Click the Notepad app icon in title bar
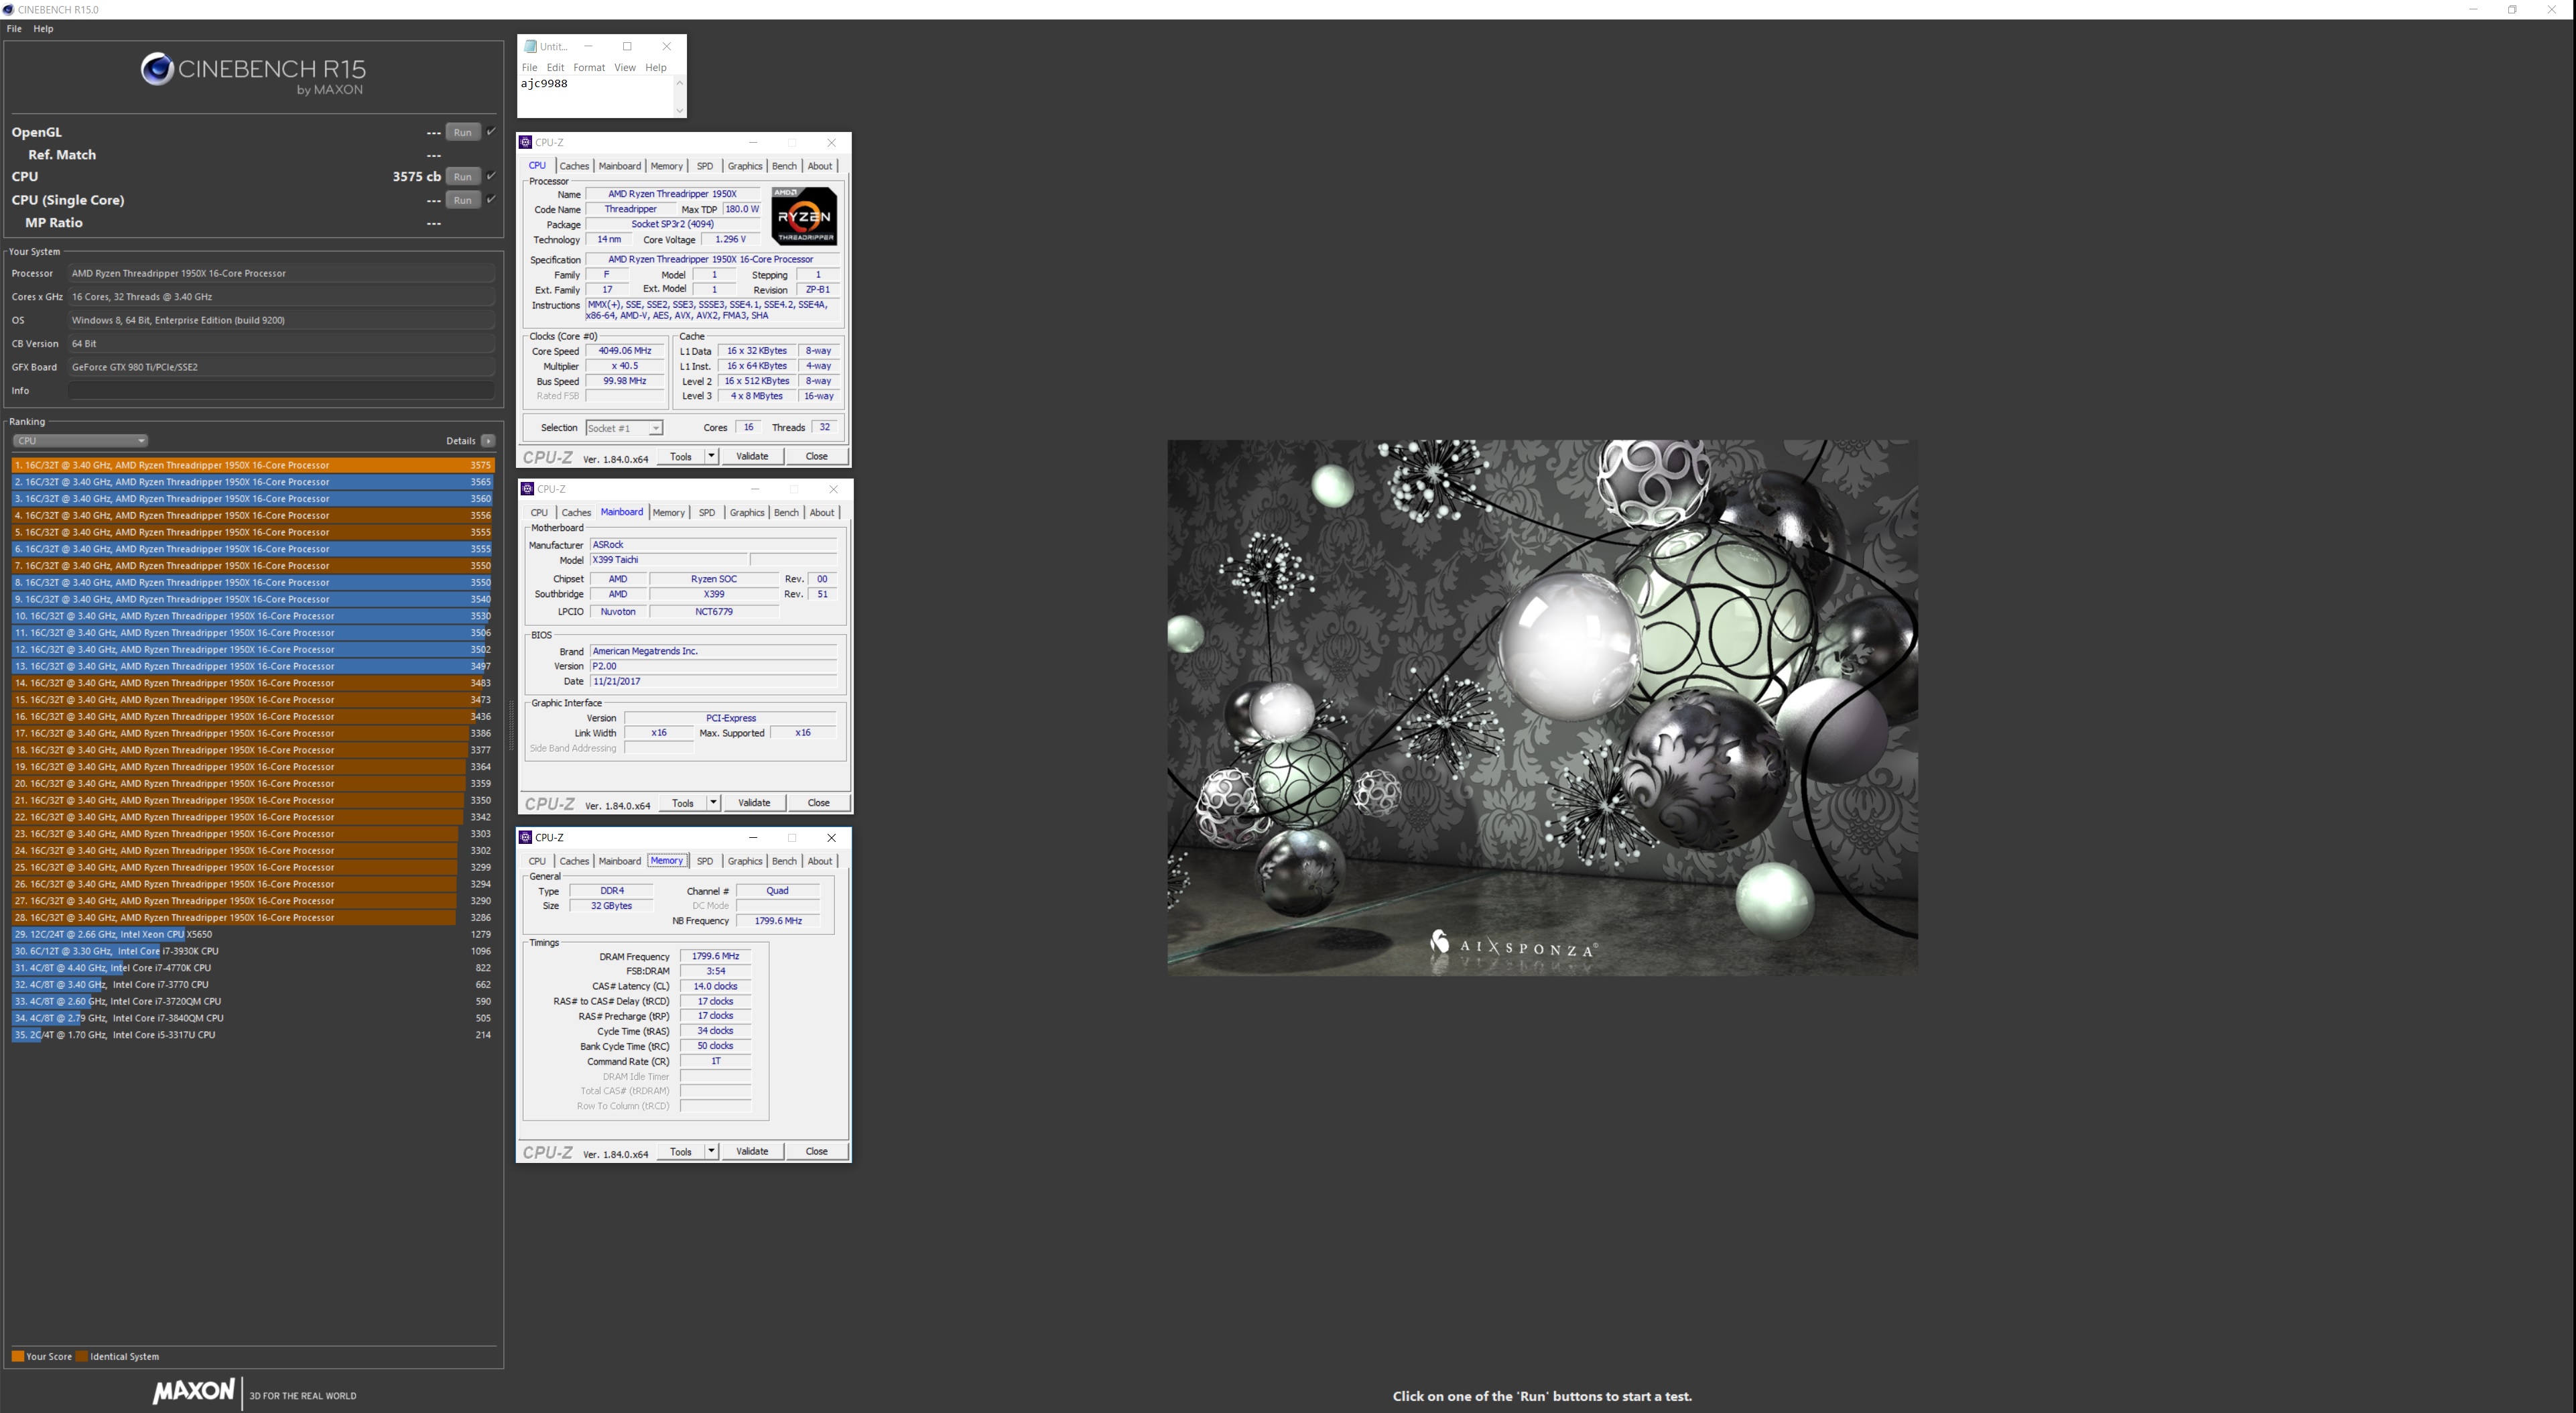 point(530,46)
